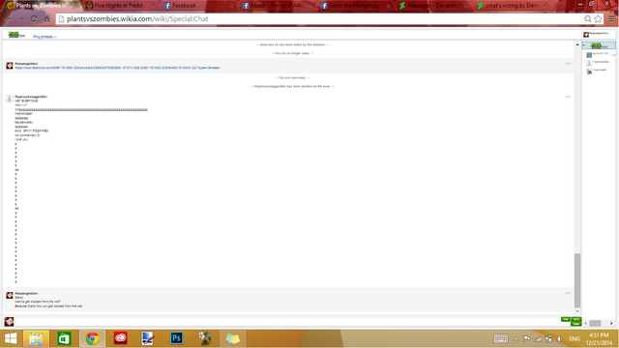The image size is (619, 348).
Task: Go back to the previous page
Action: pos(8,19)
